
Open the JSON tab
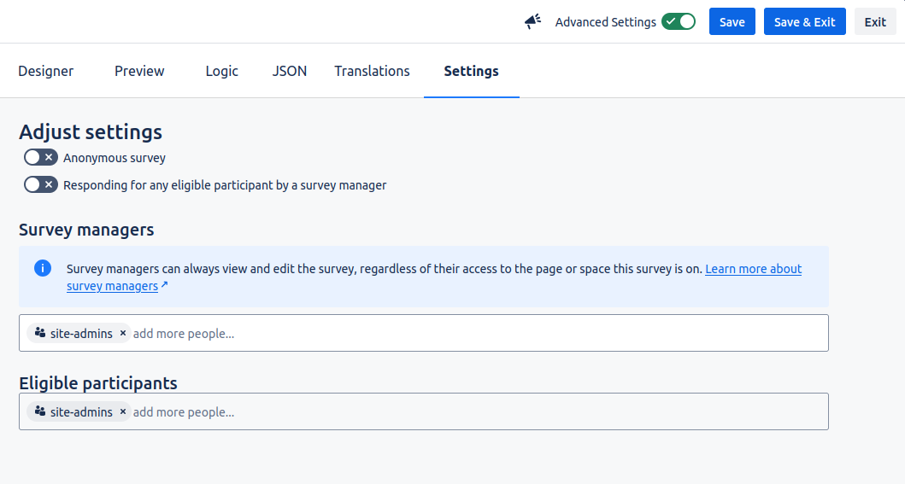(290, 71)
